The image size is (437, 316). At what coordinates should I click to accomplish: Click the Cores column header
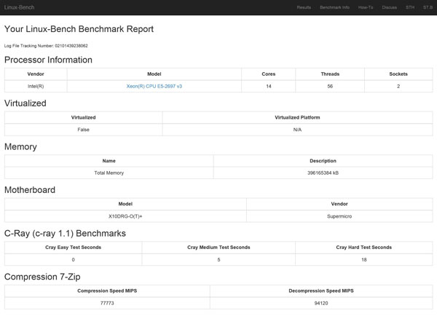click(268, 74)
